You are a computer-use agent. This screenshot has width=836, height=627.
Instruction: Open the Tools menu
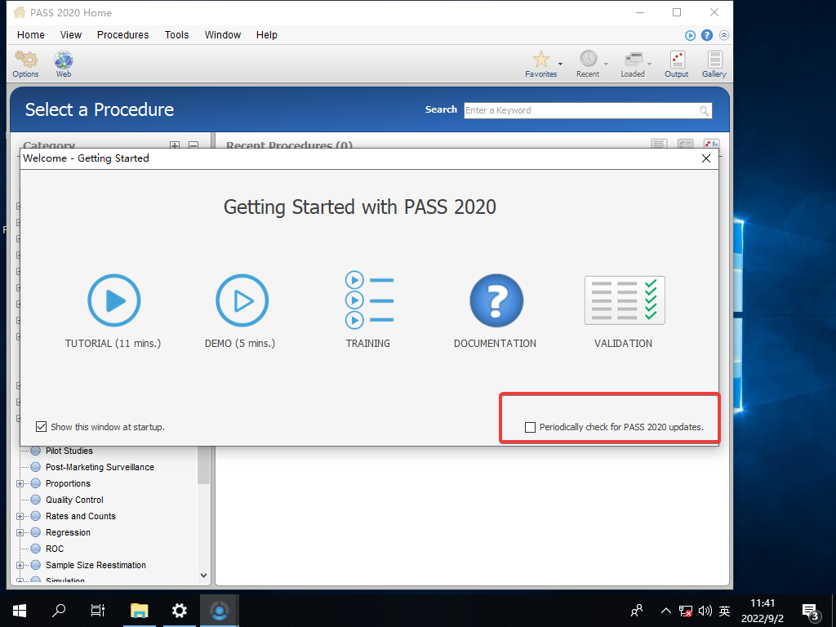coord(177,34)
